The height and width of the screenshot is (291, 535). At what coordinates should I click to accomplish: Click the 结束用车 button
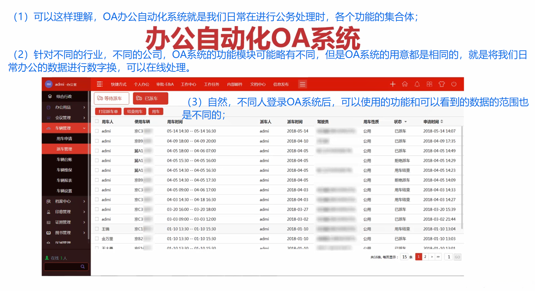[135, 112]
